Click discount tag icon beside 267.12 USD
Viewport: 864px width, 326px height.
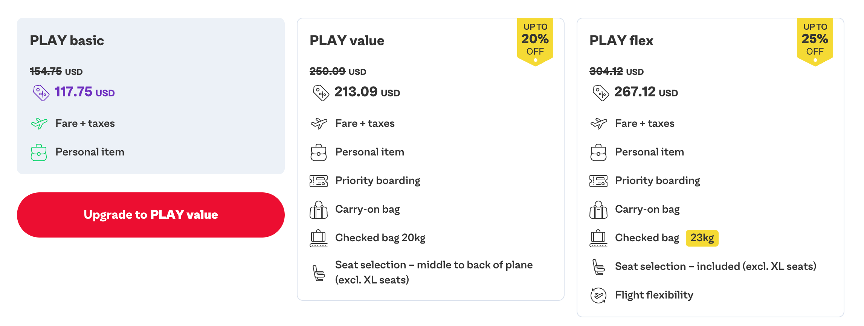(601, 93)
